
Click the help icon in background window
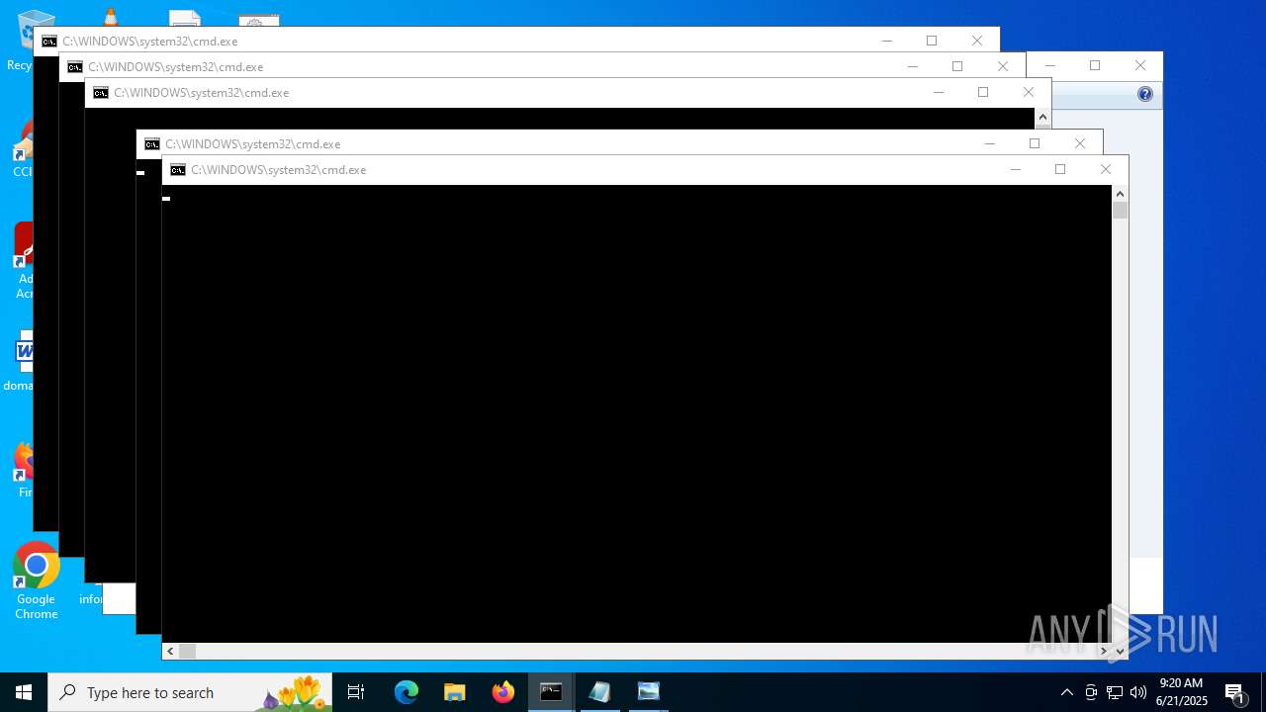pyautogui.click(x=1145, y=94)
